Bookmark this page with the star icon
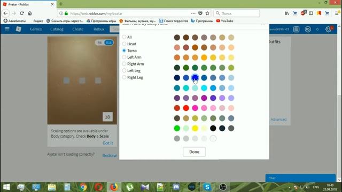This screenshot has width=342, height=192. tap(207, 13)
